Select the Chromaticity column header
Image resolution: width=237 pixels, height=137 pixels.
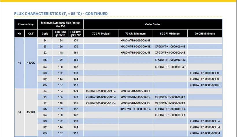(x=26, y=24)
